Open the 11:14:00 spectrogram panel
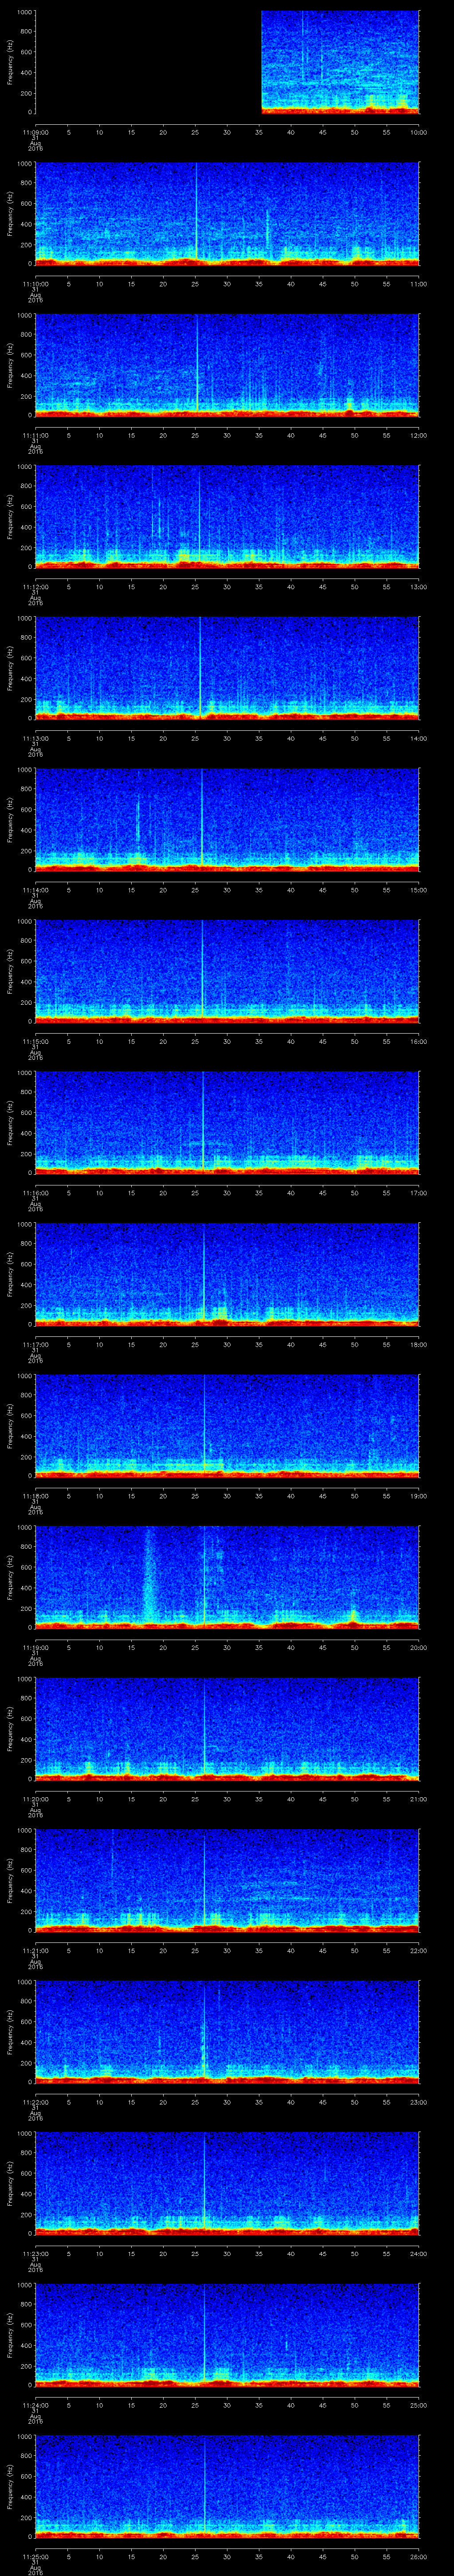 tap(227, 818)
